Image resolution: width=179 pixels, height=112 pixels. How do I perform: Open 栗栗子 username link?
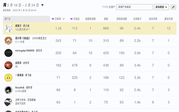click(18, 26)
